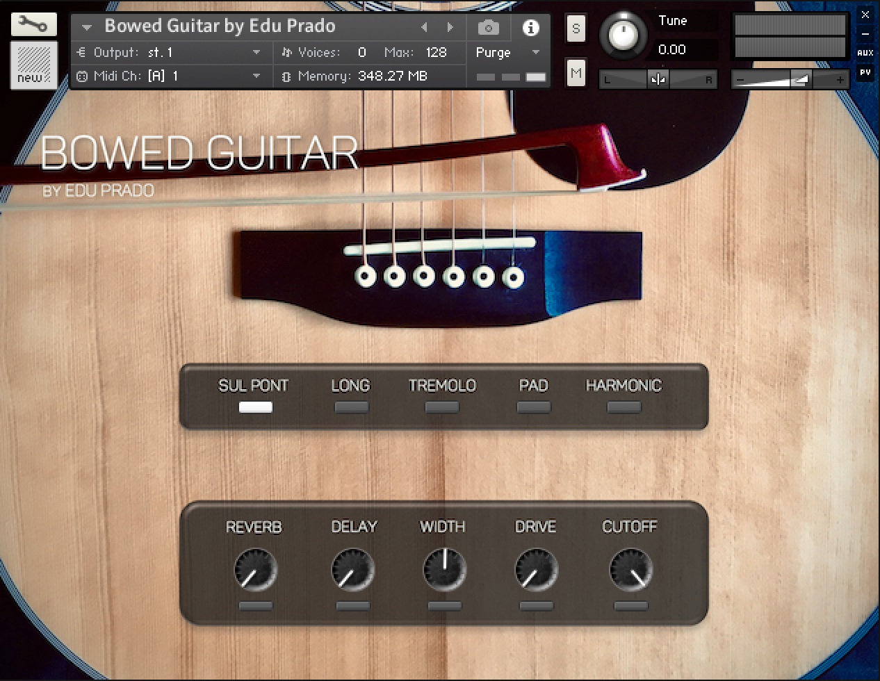Open the wrench edit instrument icon
The image size is (880, 681).
[x=33, y=24]
